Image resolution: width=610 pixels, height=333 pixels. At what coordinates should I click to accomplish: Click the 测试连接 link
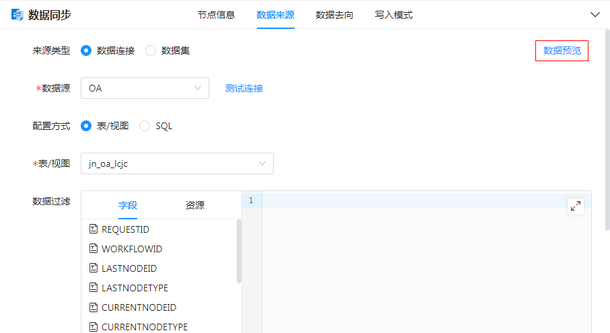coord(244,88)
